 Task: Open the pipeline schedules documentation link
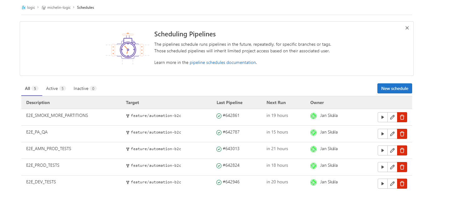tap(223, 62)
